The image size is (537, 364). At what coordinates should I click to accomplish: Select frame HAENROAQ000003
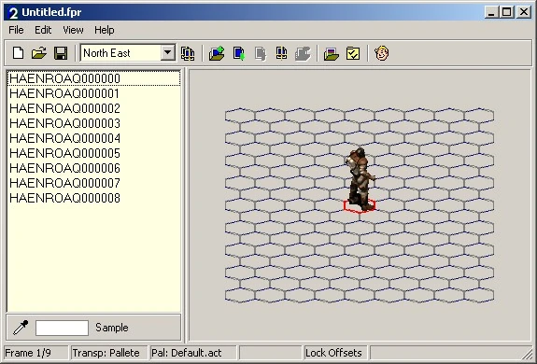(93, 123)
